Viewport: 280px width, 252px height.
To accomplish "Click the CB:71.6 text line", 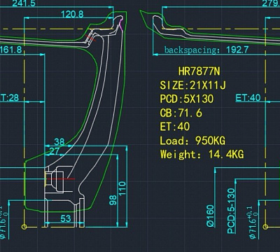I will [181, 113].
